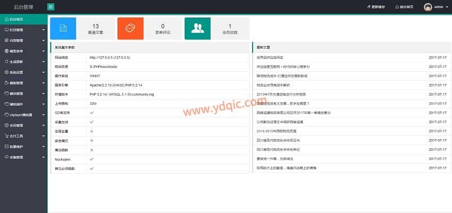Image resolution: width=452 pixels, height=213 pixels.
Task: Click the 采集管理 cloud icon
Action: (6, 157)
